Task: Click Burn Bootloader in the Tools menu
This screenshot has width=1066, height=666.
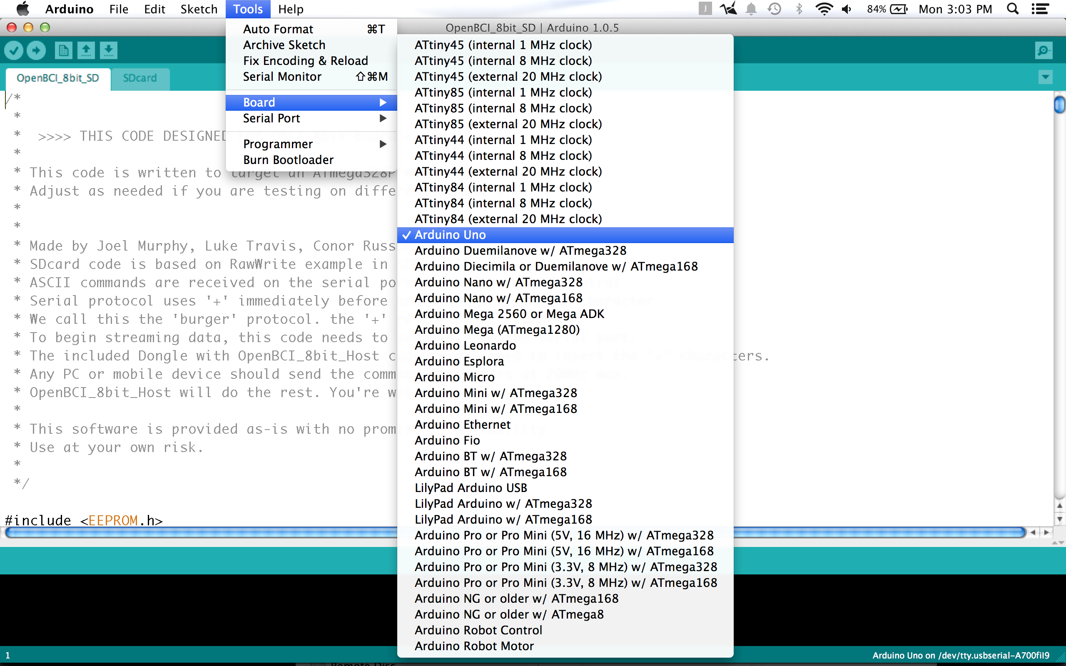Action: (x=288, y=160)
